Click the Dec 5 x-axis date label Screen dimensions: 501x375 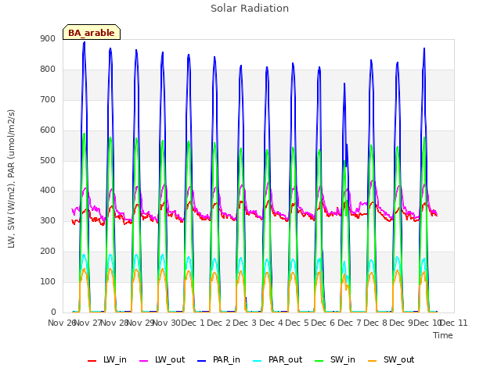(x=297, y=323)
